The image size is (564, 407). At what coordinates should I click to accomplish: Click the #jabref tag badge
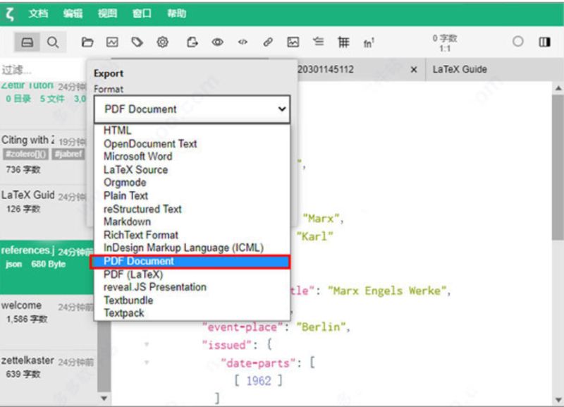[x=68, y=154]
